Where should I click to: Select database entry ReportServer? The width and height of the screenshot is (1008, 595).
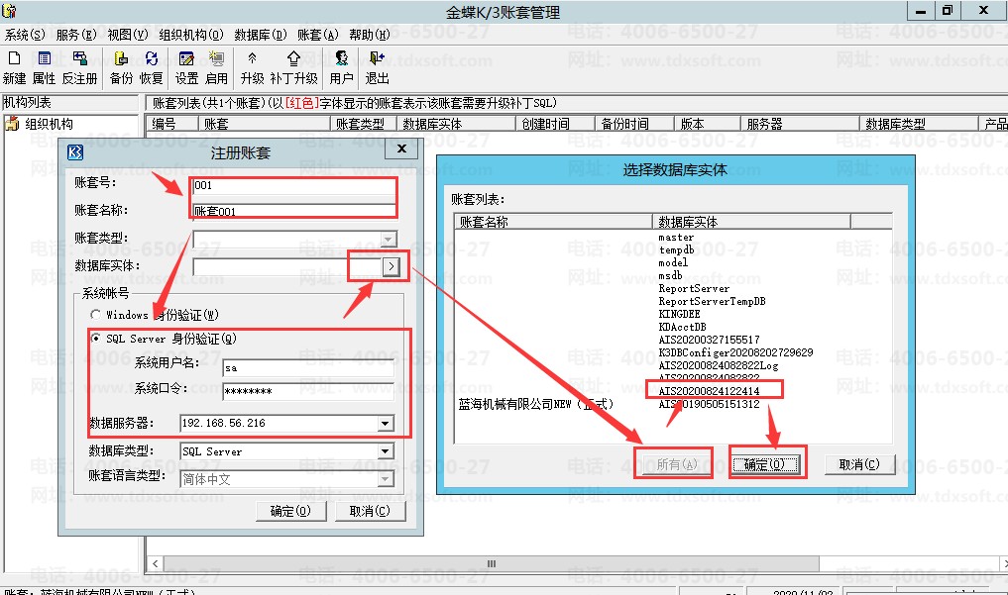[x=694, y=288]
